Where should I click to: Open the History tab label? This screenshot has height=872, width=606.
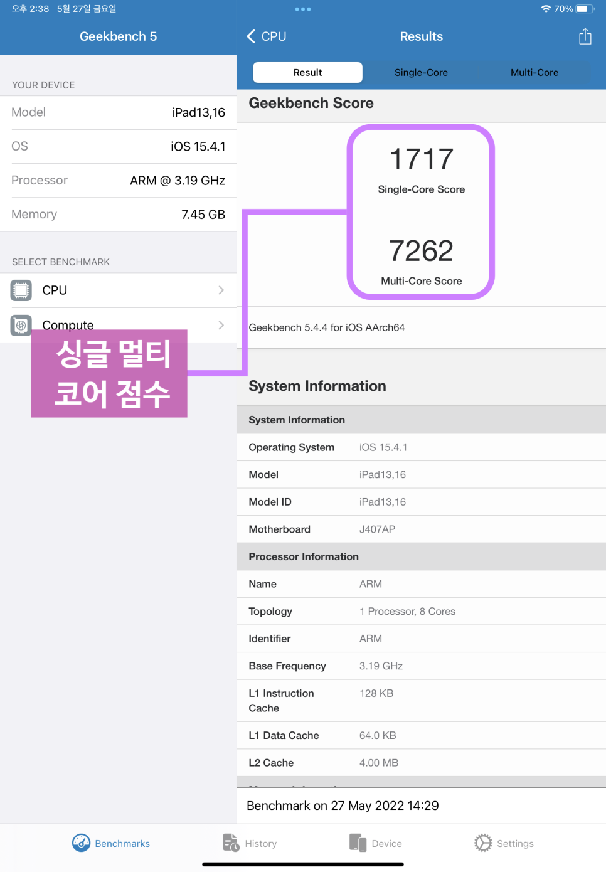point(261,844)
